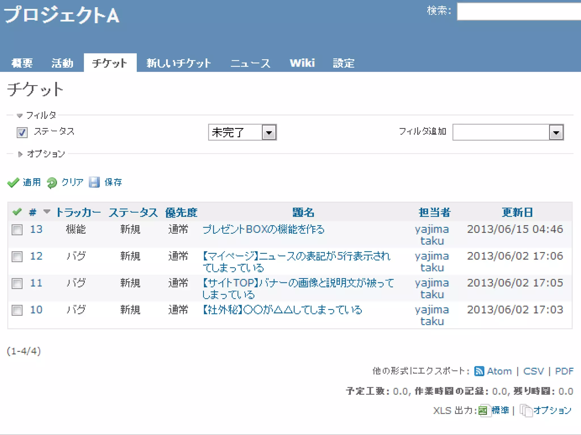The image size is (581, 435).
Task: Click the green Clear refresh icon
Action: [x=52, y=183]
